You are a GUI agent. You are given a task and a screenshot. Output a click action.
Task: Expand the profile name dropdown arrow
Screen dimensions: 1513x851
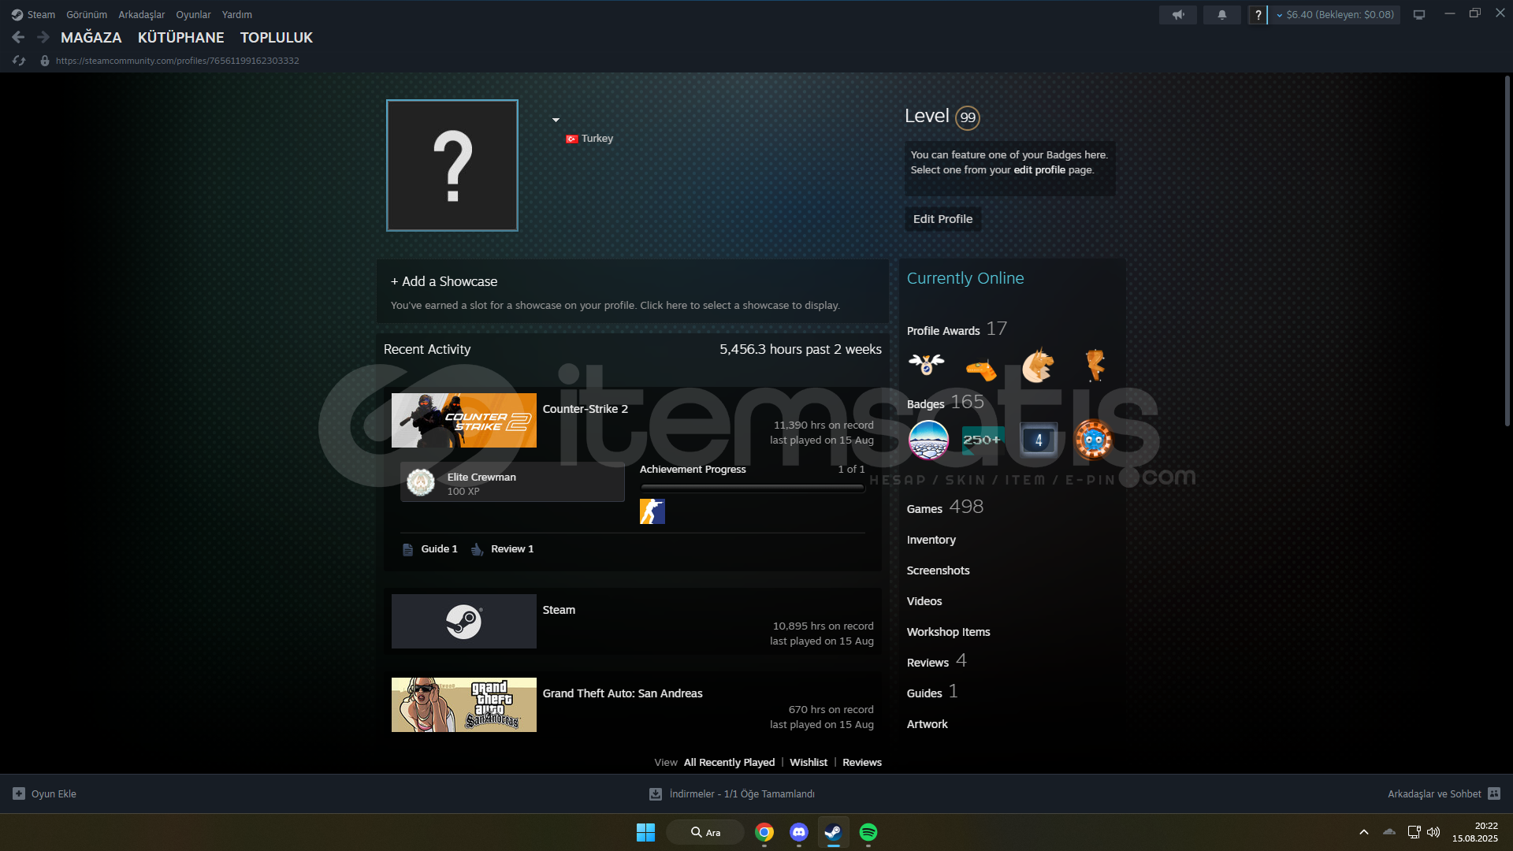(x=556, y=120)
